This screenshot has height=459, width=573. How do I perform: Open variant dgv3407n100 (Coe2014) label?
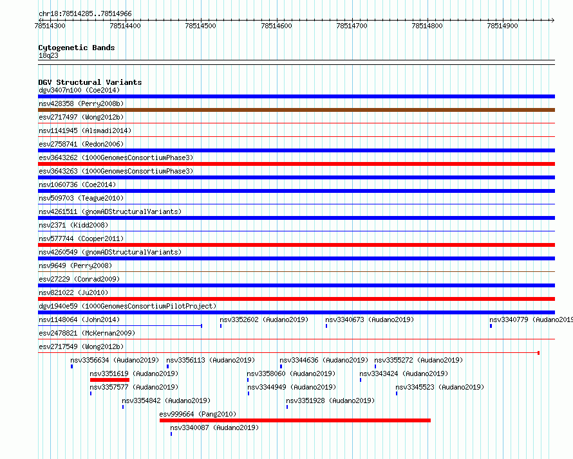pyautogui.click(x=79, y=90)
